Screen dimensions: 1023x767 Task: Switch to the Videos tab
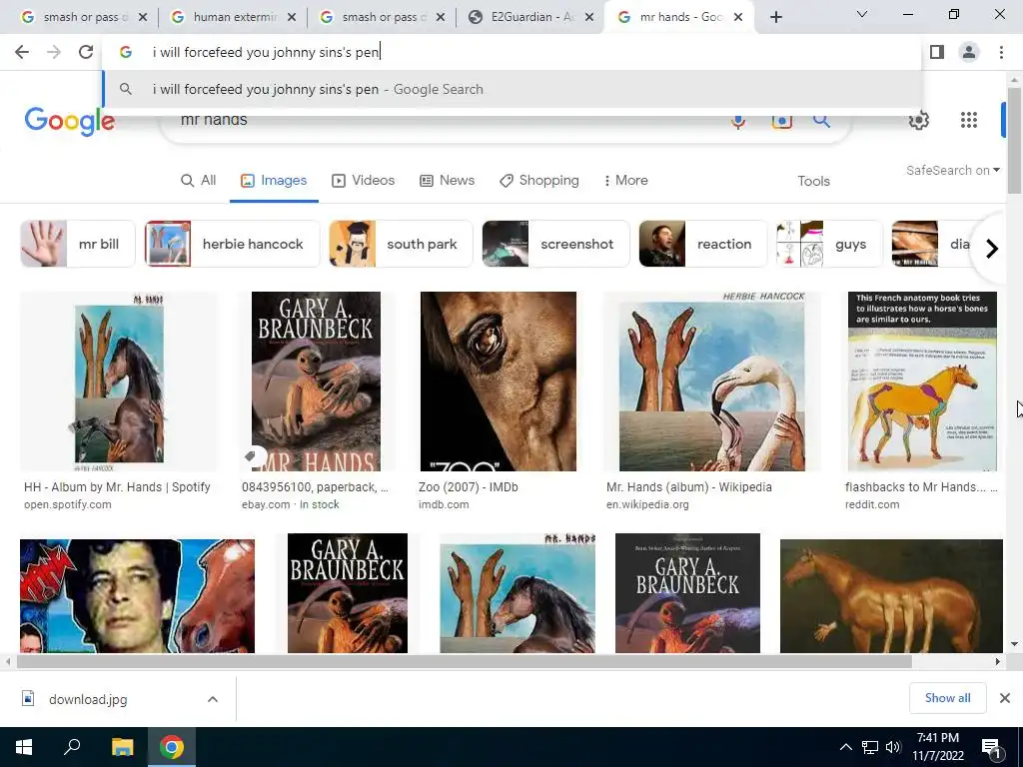coord(364,180)
